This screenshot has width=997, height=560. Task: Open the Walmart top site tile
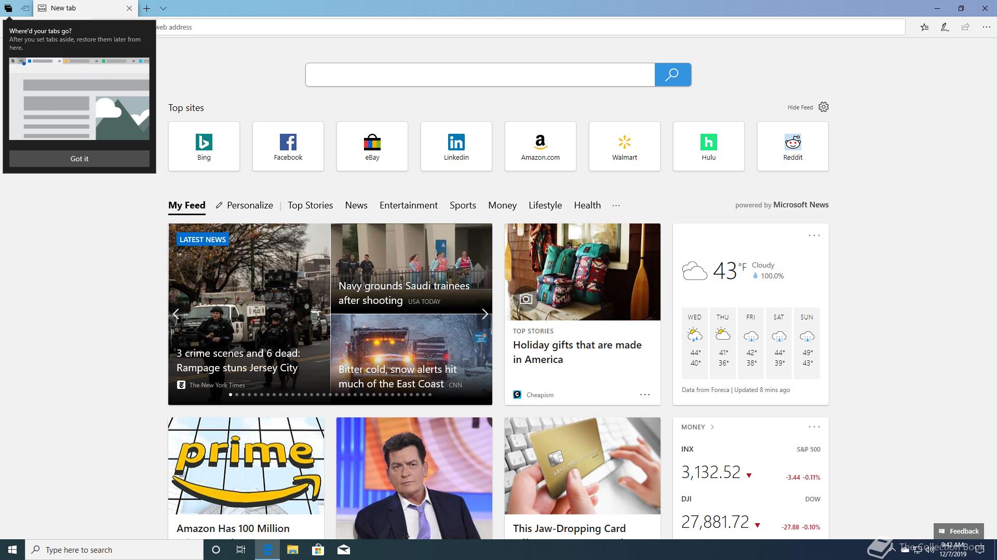(625, 146)
